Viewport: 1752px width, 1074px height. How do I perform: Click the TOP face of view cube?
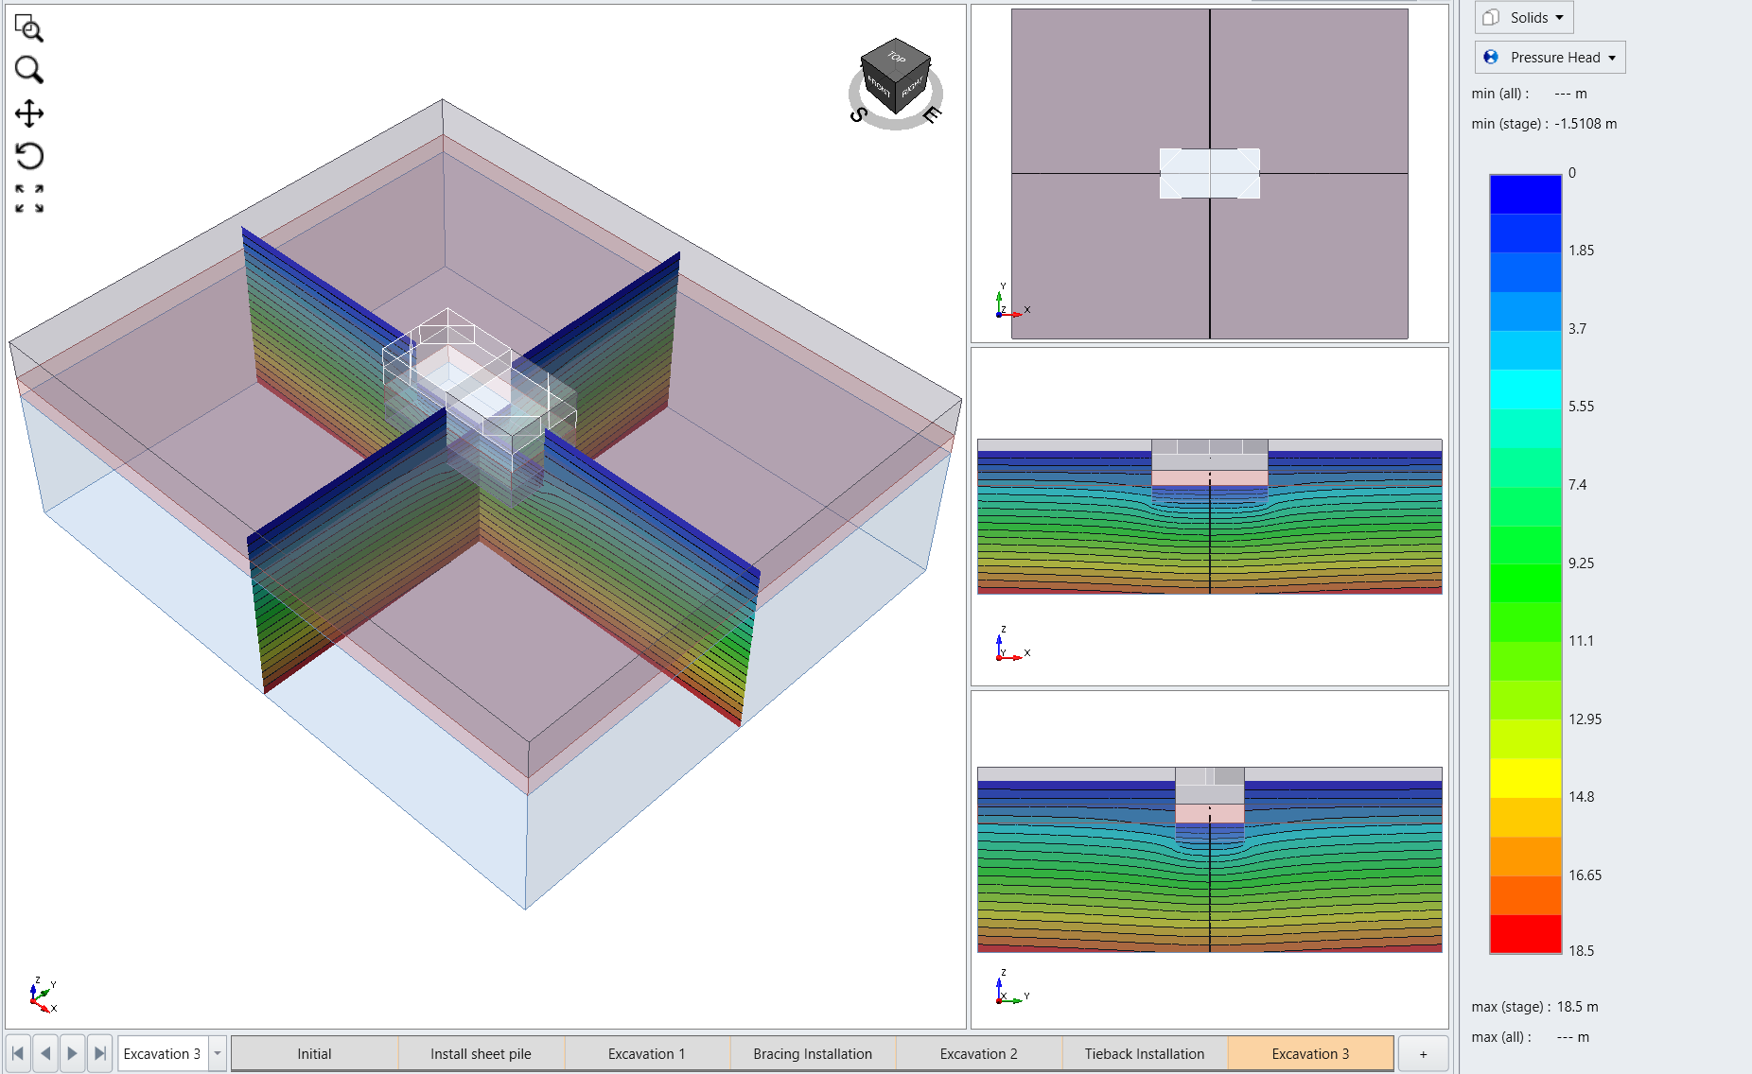tap(896, 57)
